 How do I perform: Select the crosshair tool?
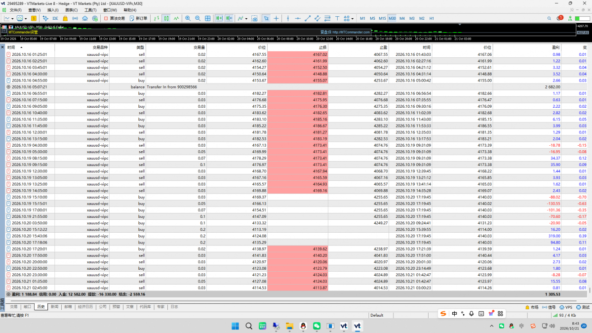pos(276,18)
